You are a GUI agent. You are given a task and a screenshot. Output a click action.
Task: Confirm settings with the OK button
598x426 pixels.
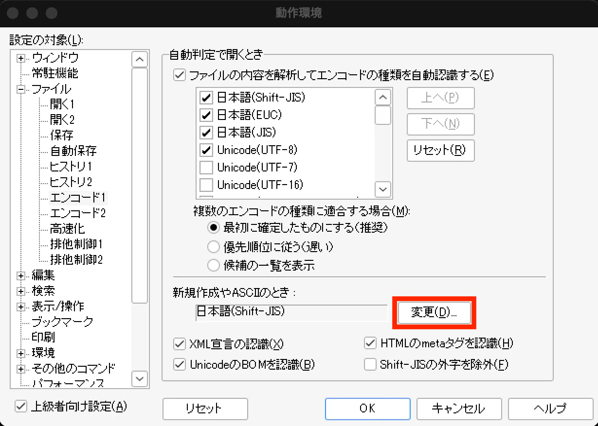[x=367, y=409]
